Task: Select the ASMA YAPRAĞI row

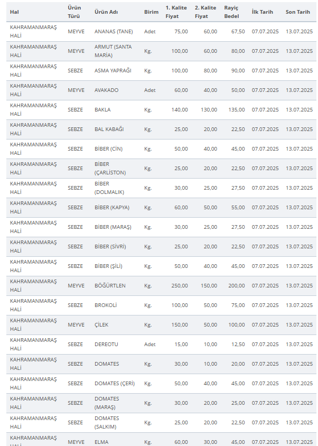Action: tap(161, 71)
